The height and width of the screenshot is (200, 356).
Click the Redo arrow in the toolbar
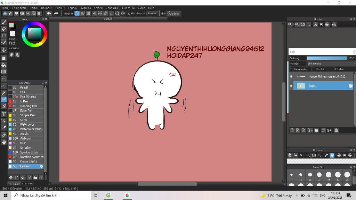click(x=56, y=14)
